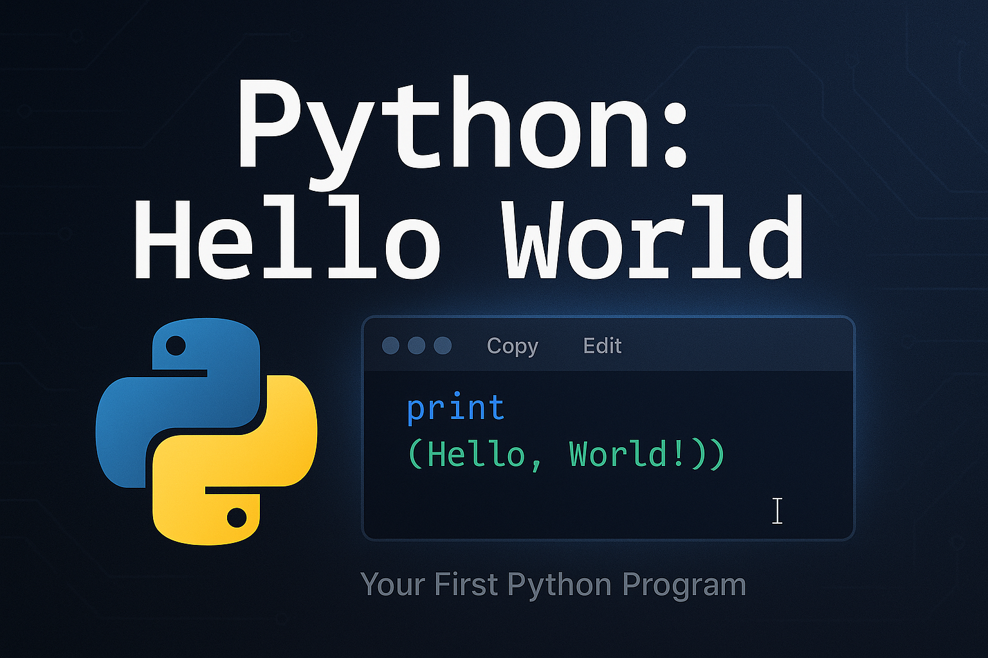Click the I-beam text cursor in the code window
The image size is (988, 658).
777,511
